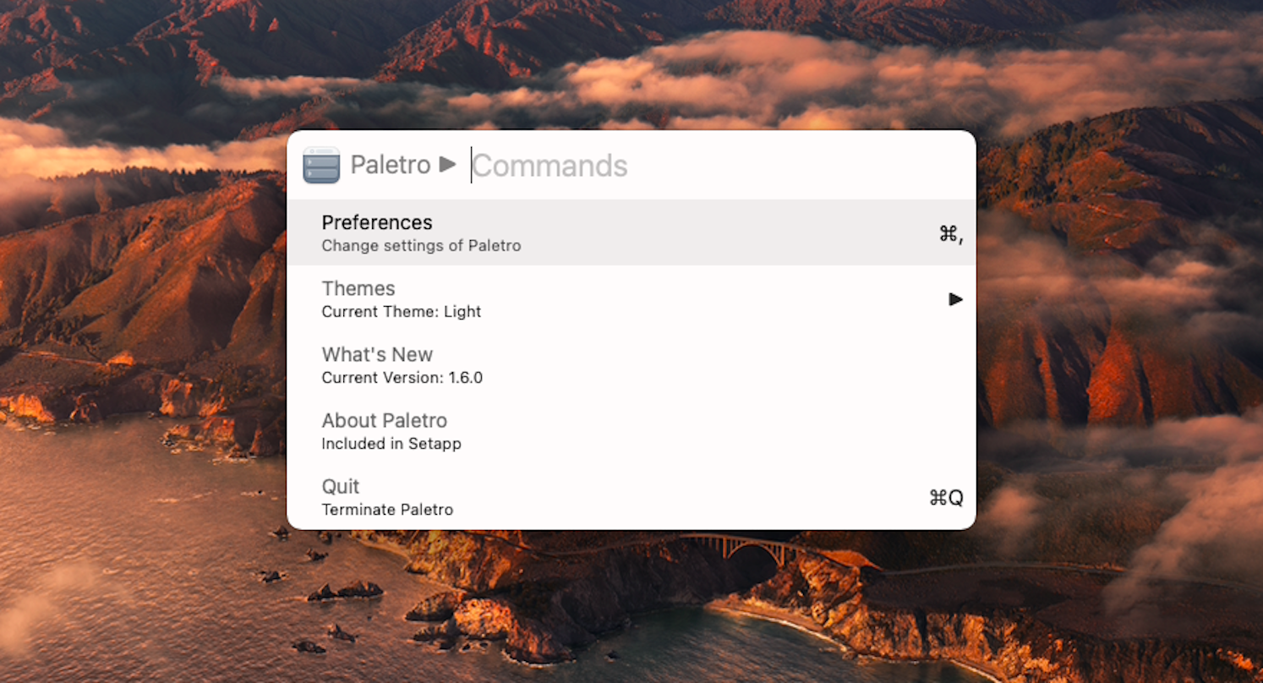Select the Themes command title
The image size is (1263, 683).
(358, 288)
